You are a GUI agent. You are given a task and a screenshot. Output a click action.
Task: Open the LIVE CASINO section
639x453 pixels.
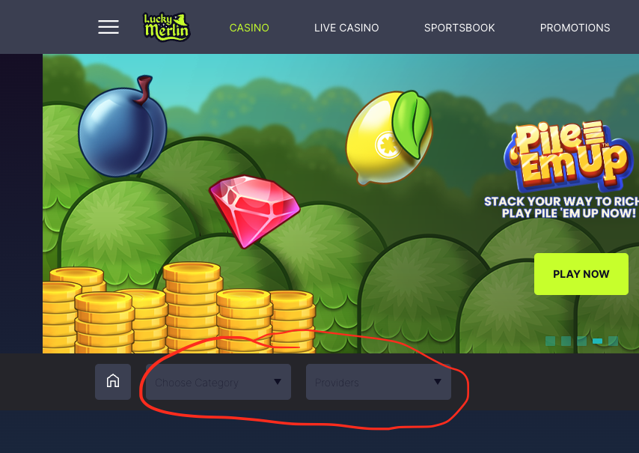[x=346, y=28]
